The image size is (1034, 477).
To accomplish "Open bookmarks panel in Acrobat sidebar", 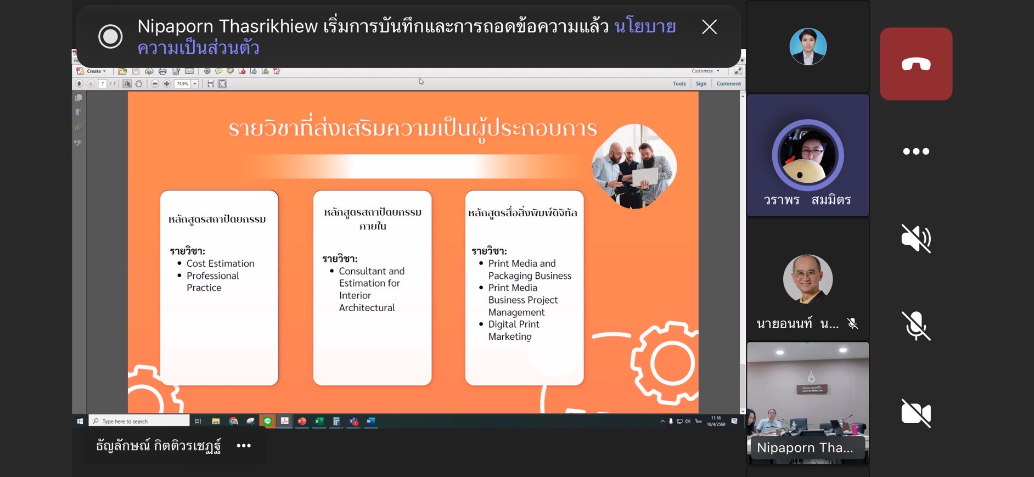I will click(78, 113).
